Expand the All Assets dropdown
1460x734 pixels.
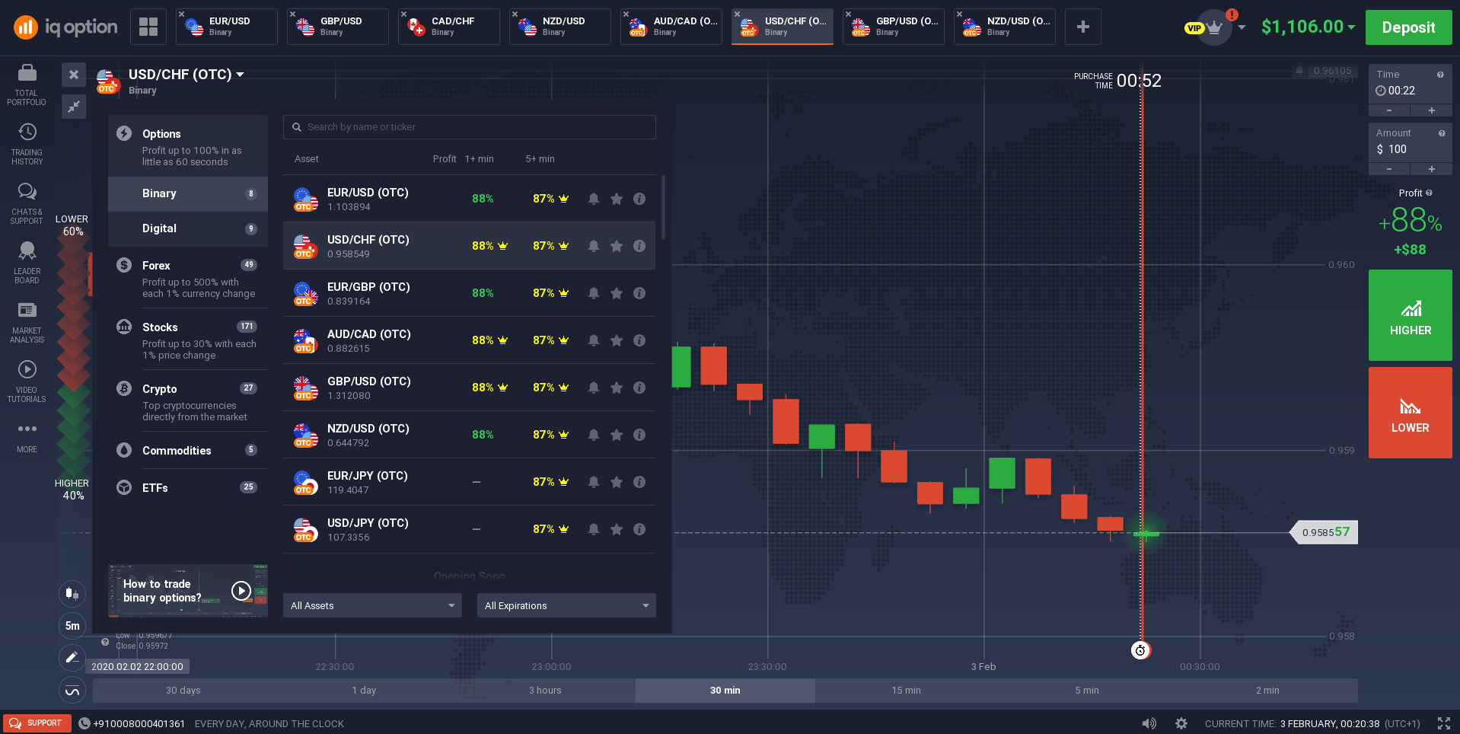pos(372,605)
